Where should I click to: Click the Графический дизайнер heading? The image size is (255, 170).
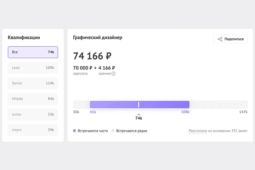tap(97, 38)
